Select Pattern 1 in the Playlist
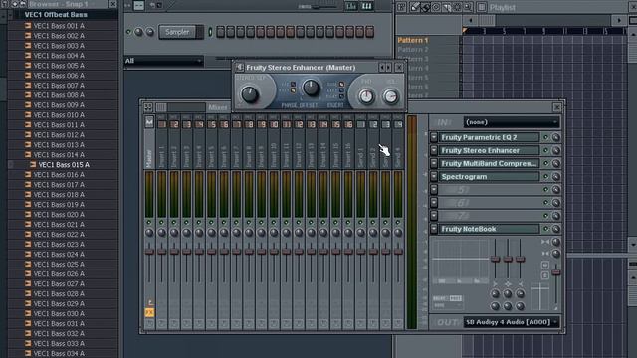Viewport: 637px width, 358px height. click(x=412, y=40)
